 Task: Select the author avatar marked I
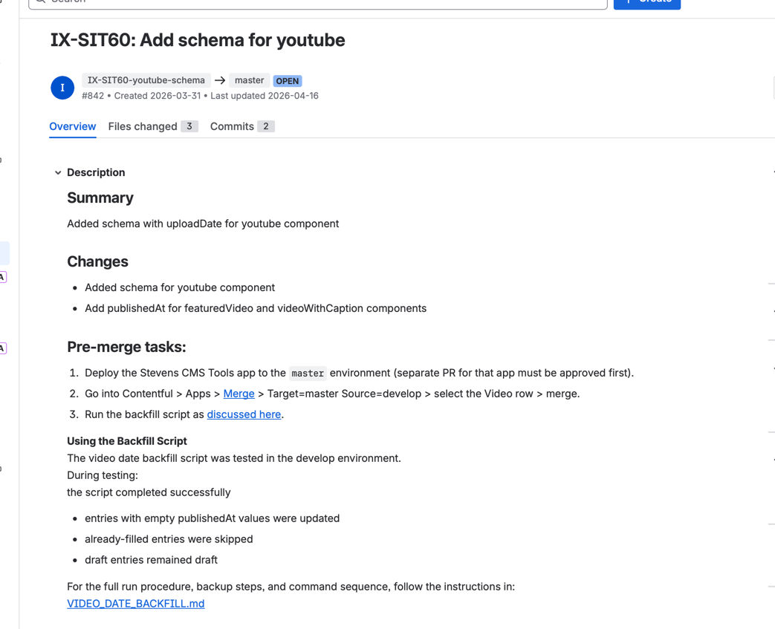coord(62,87)
